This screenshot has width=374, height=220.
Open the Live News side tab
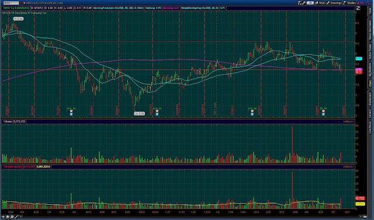pyautogui.click(x=370, y=127)
